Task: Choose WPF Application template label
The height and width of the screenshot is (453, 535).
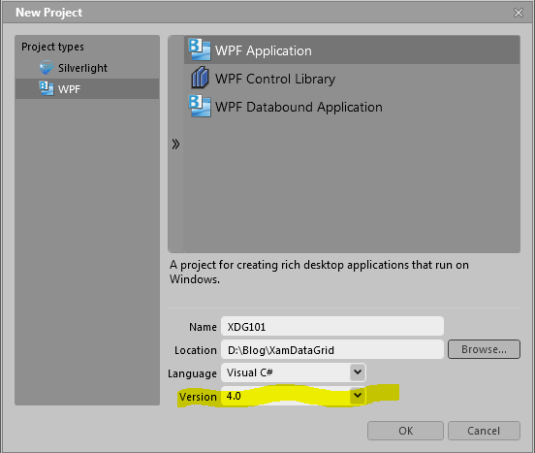Action: point(263,50)
